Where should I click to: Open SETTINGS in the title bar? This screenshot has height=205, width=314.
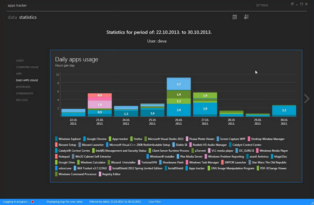tap(262, 5)
